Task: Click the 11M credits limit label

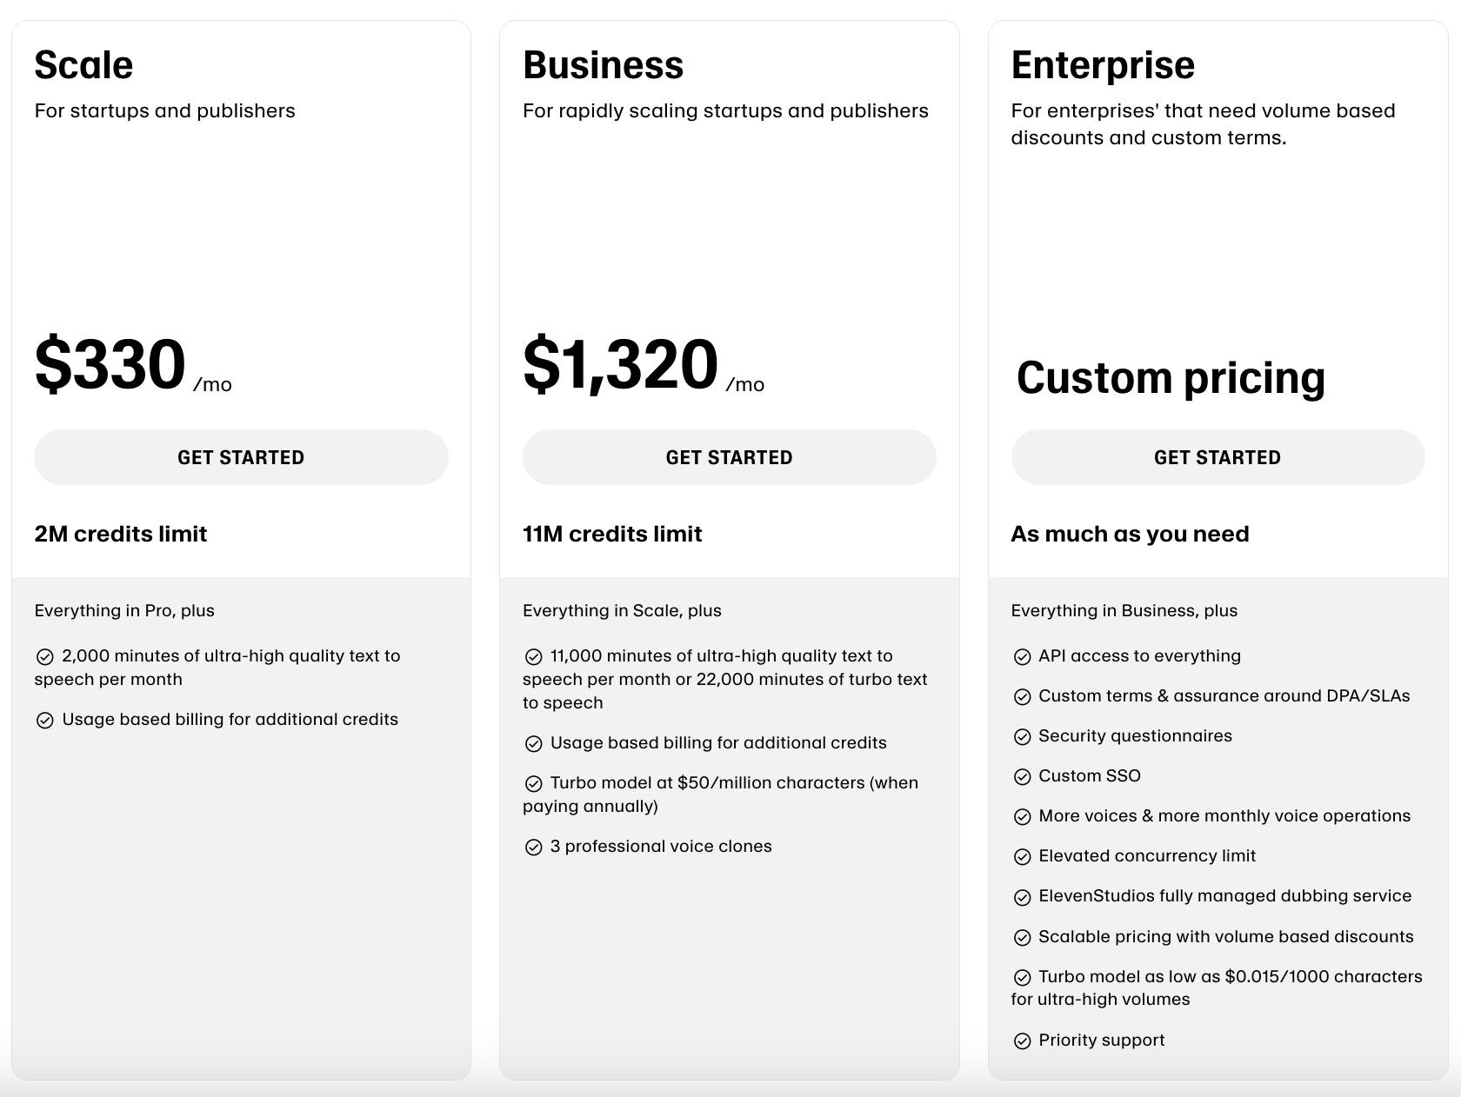Action: (x=612, y=534)
